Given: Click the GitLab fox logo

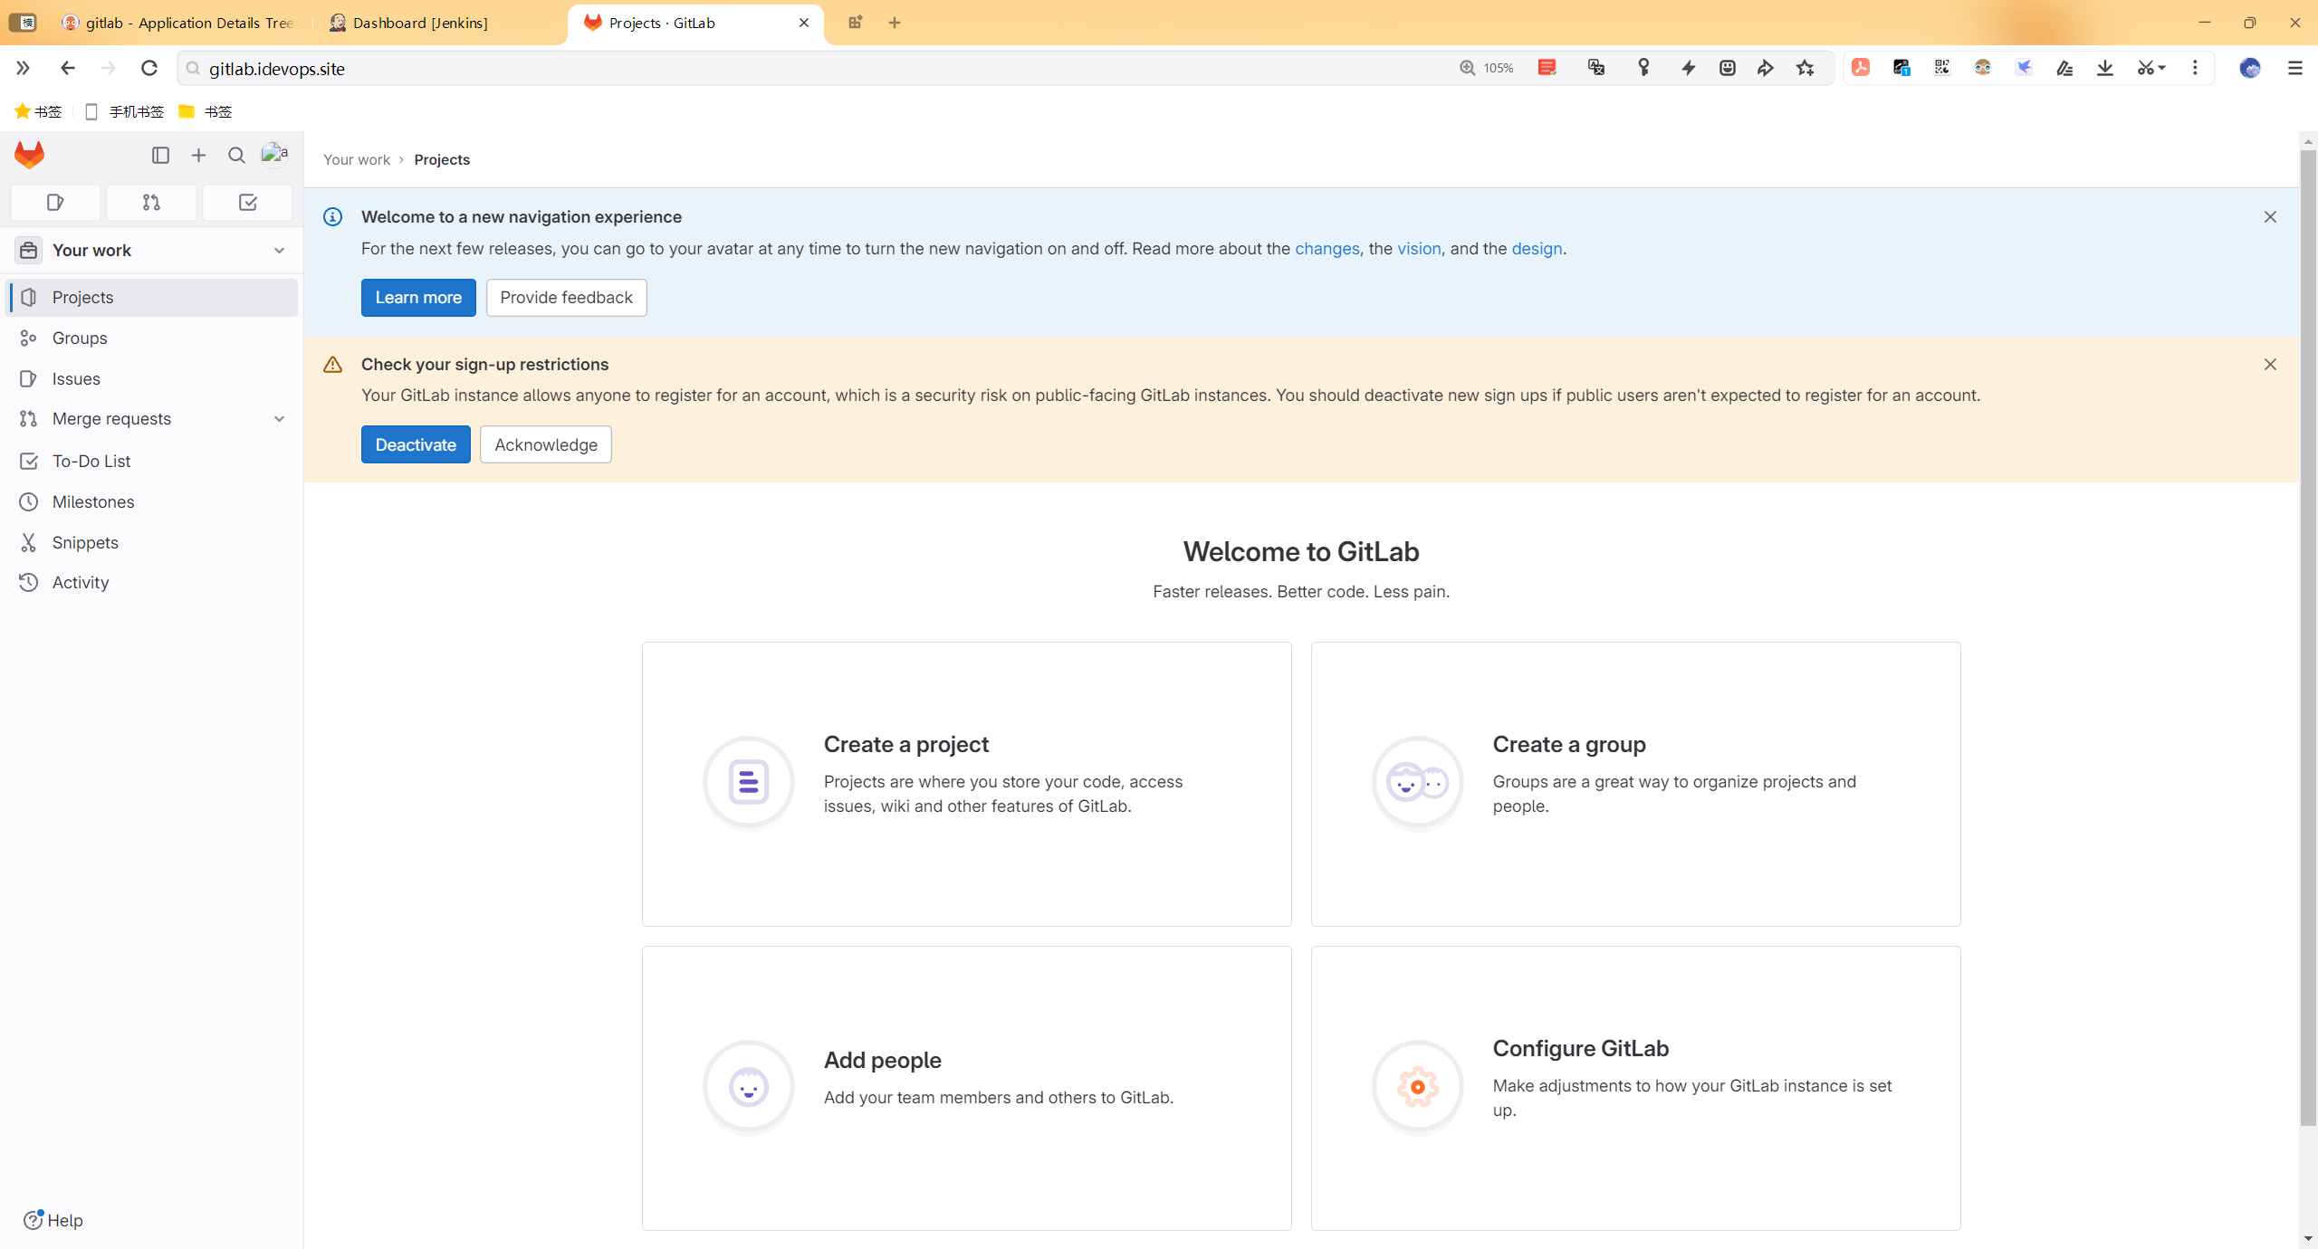Looking at the screenshot, I should 30,155.
